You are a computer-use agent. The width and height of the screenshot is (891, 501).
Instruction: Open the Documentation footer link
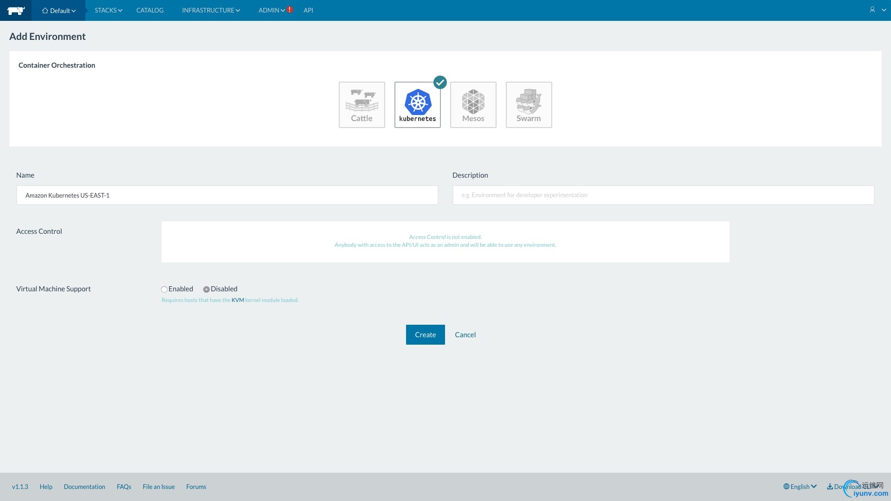84,487
